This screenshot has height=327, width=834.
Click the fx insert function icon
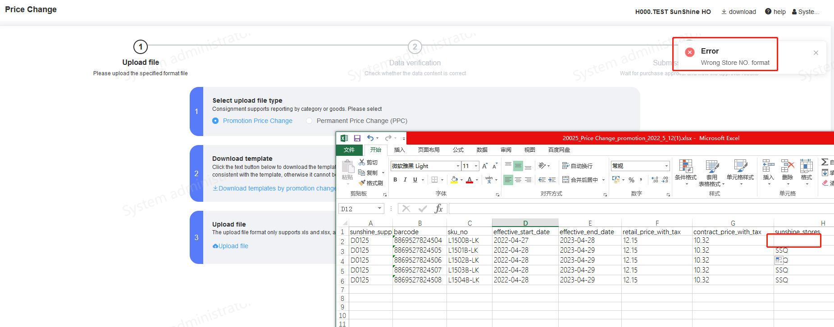coord(438,209)
